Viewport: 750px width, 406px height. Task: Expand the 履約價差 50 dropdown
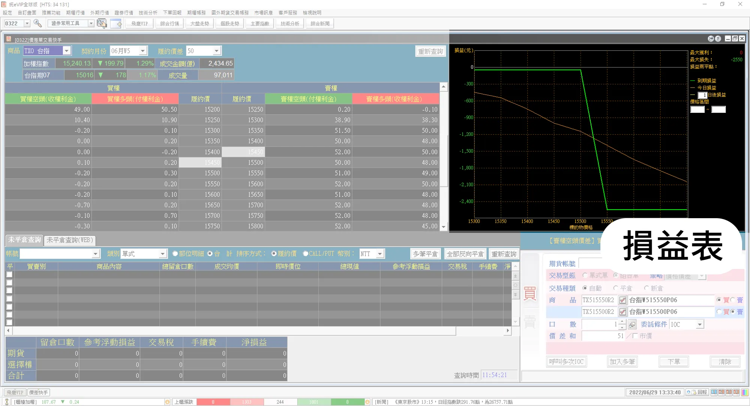pos(216,51)
